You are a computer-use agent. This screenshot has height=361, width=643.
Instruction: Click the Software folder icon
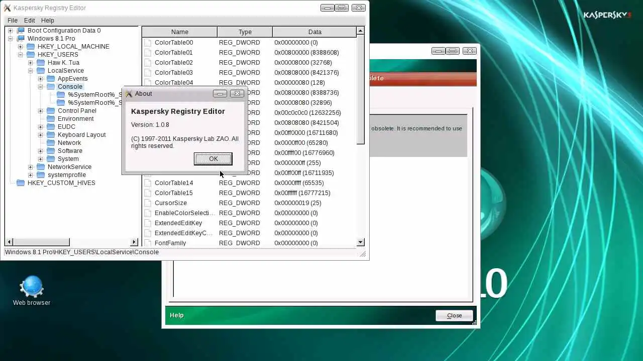(51, 151)
